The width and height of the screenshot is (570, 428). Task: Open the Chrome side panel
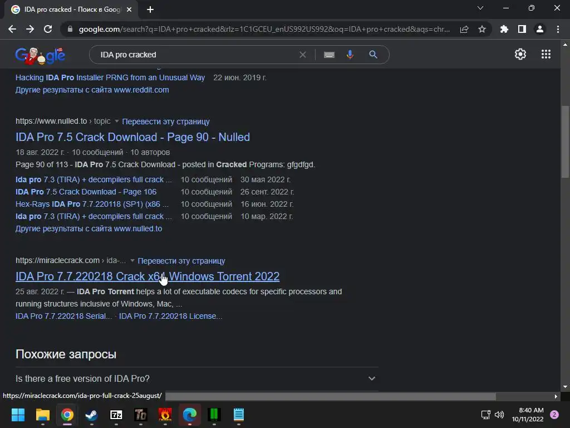pyautogui.click(x=522, y=29)
